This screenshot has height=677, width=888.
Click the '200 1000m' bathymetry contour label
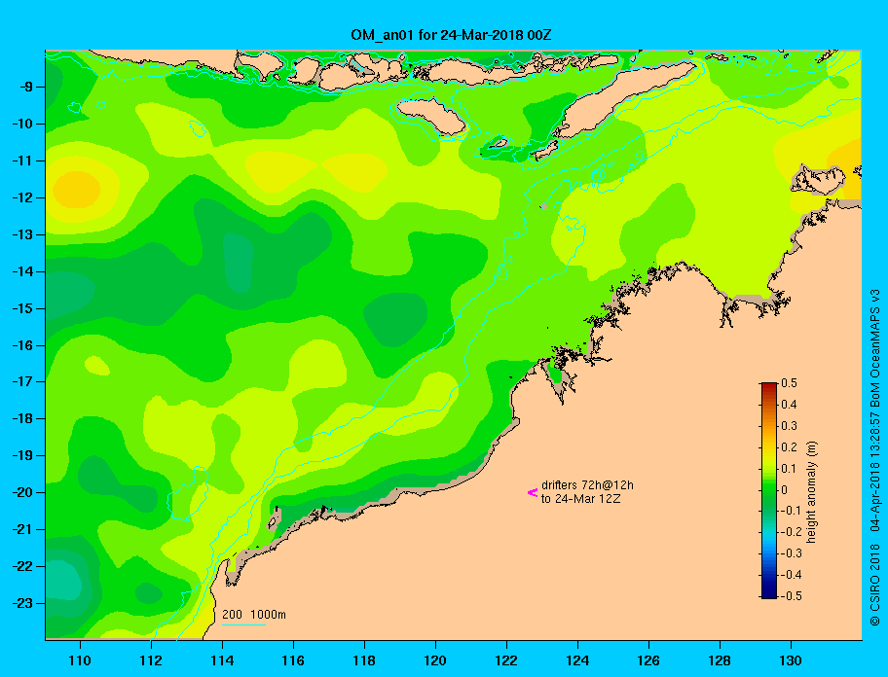click(x=254, y=615)
